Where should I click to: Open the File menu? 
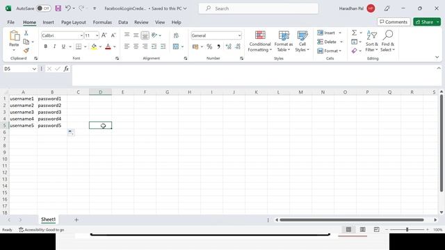point(11,22)
